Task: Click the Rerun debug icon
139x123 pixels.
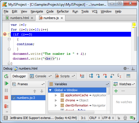Action: [6, 76]
